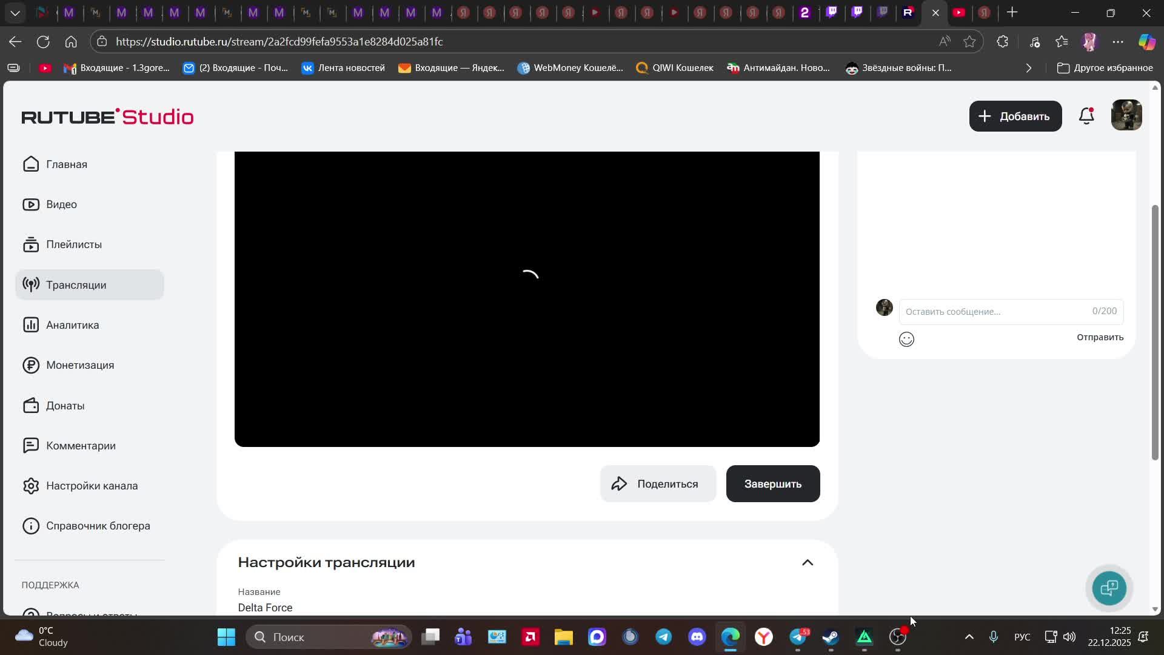
Task: Open the emoji picker in chat
Action: tap(906, 339)
